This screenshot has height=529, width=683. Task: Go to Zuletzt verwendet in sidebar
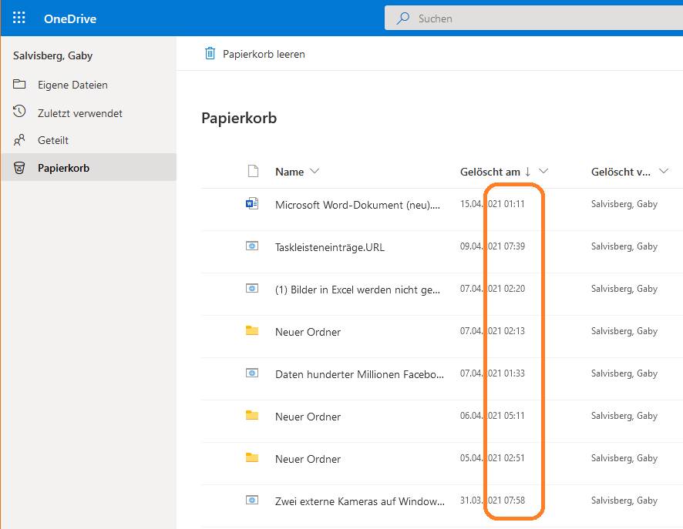point(79,113)
